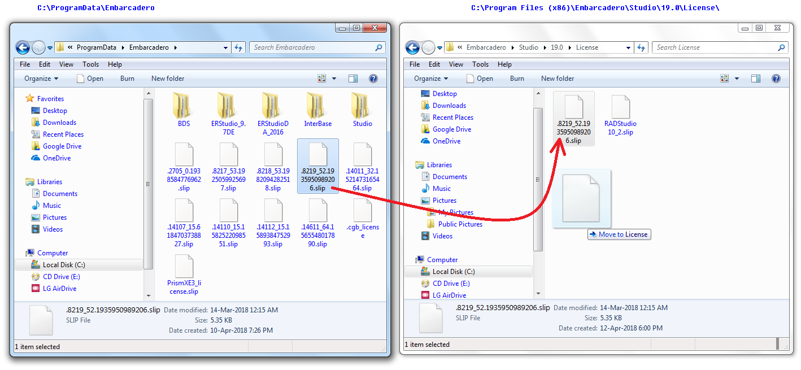Viewport: 801px width, 370px height.
Task: Open File menu in License window
Action: pos(415,64)
